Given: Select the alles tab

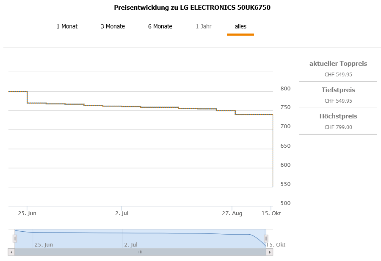Looking at the screenshot, I should pyautogui.click(x=240, y=26).
